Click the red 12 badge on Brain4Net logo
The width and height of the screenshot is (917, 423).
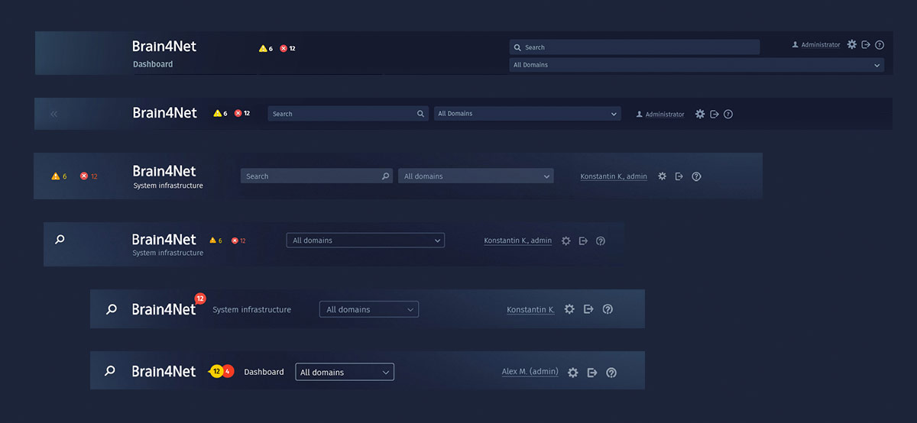click(x=200, y=299)
